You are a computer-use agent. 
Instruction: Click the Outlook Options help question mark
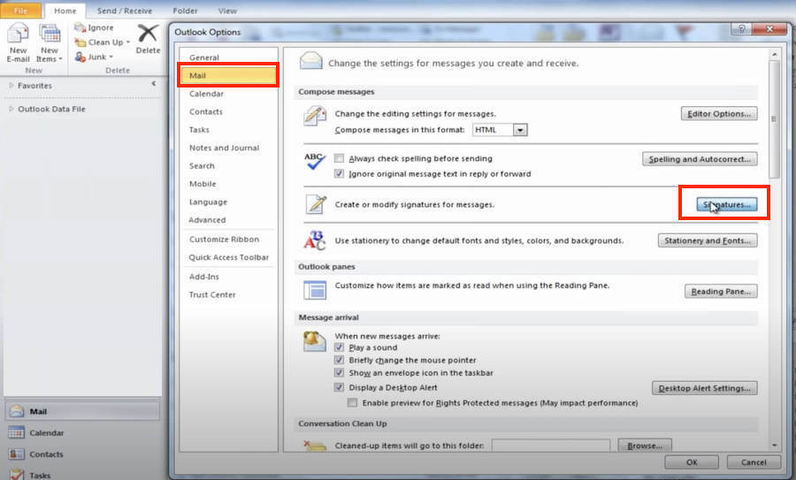741,29
